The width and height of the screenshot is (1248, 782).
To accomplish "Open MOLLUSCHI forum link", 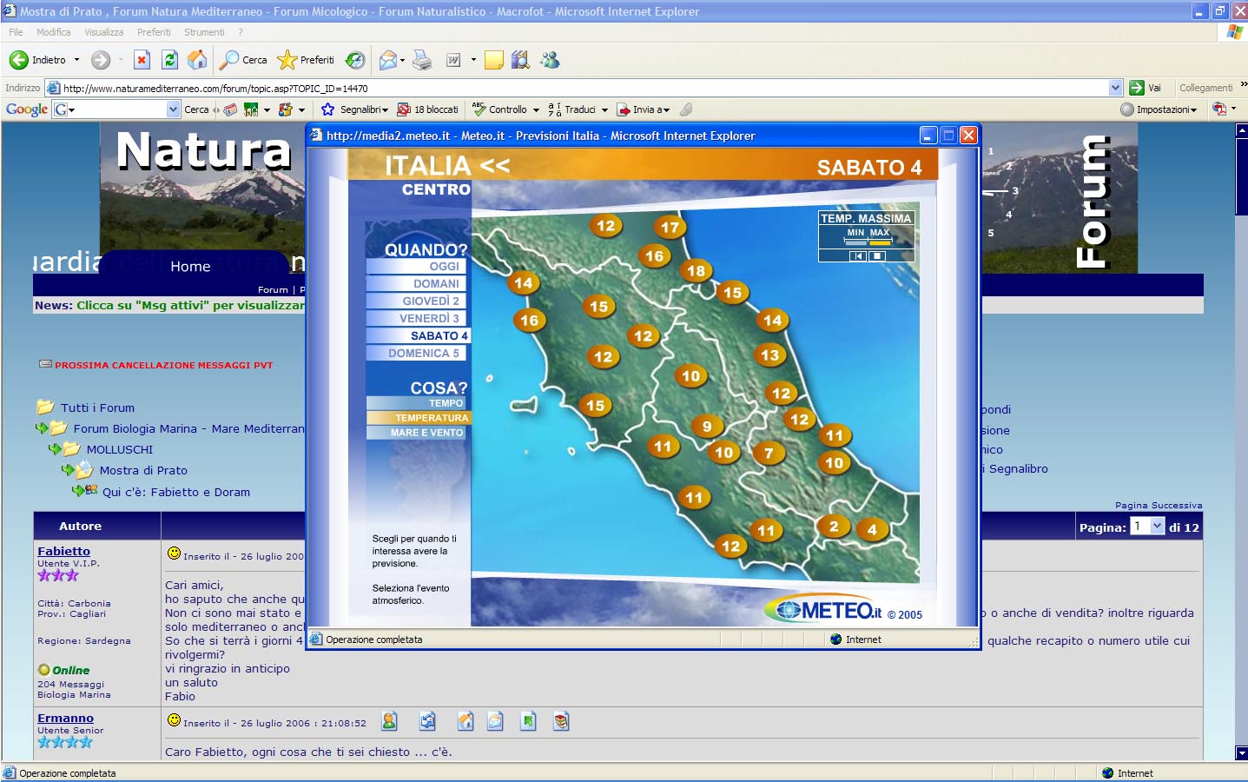I will (x=120, y=450).
